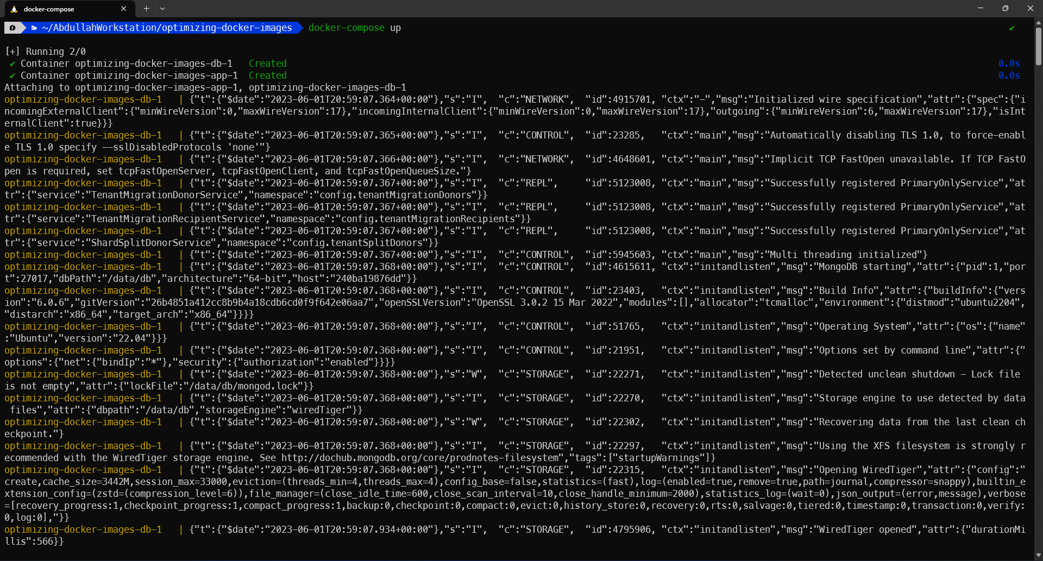Click the OS logo segment in prompt
1043x561 pixels.
12,28
